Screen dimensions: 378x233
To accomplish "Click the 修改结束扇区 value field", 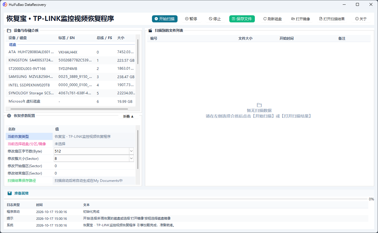I will tap(94, 173).
